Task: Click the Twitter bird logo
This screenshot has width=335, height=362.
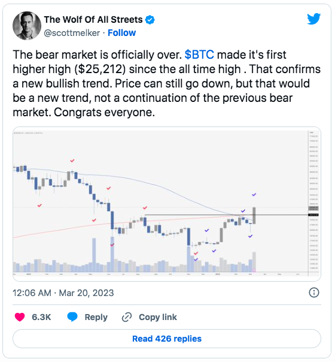Action: [313, 19]
